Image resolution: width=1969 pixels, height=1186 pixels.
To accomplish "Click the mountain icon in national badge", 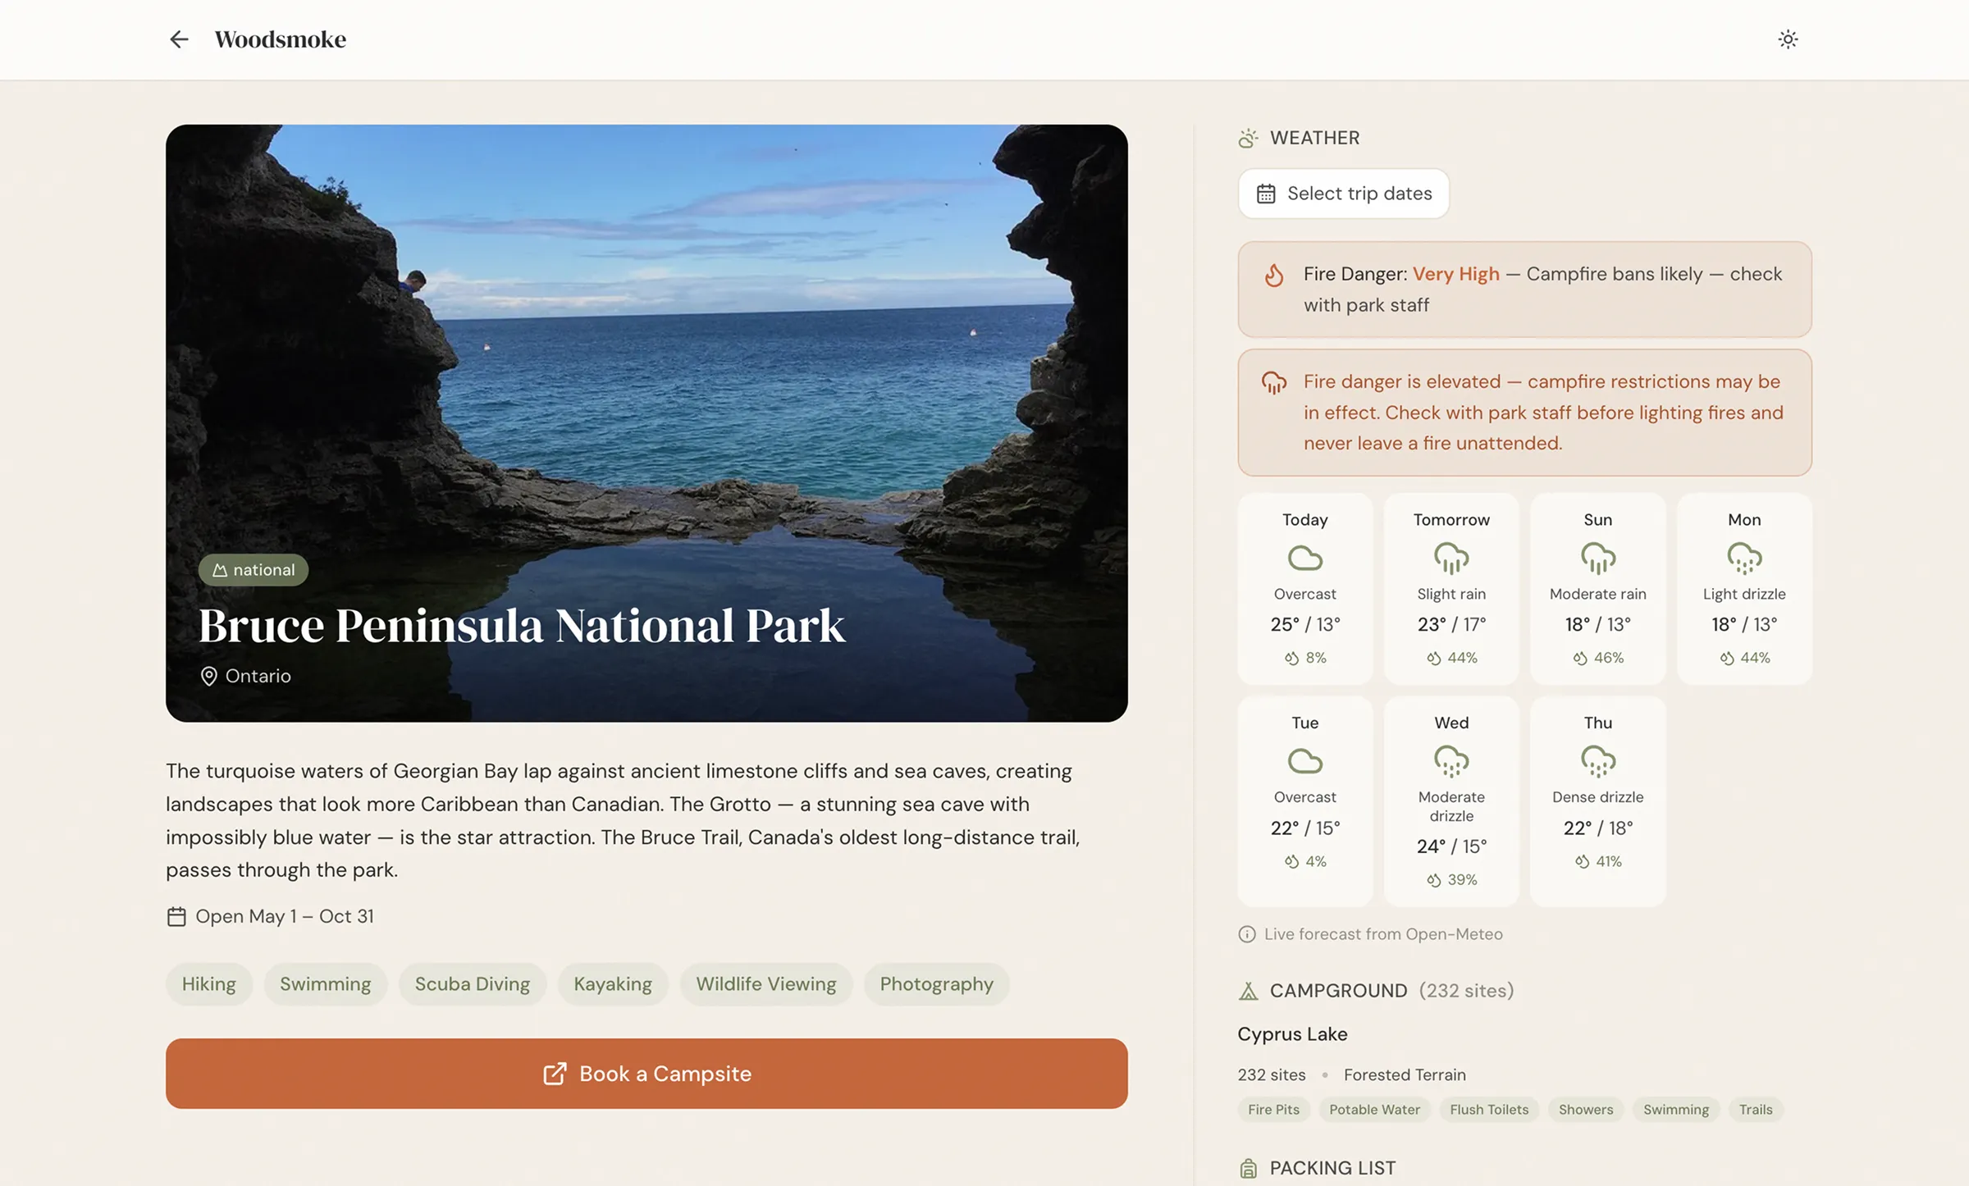I will click(220, 570).
